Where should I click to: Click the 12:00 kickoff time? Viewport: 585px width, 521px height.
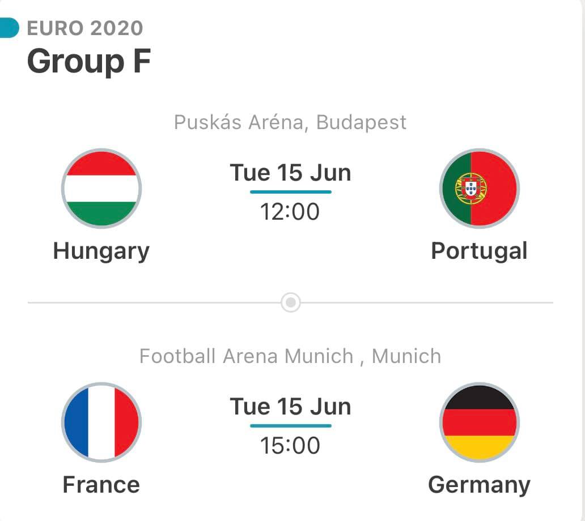[290, 212]
